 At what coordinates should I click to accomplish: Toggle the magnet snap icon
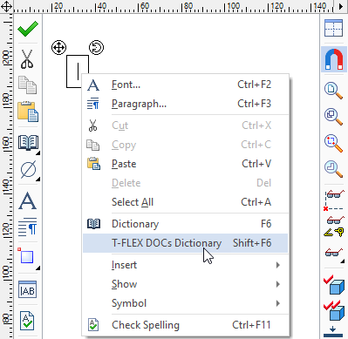(334, 59)
